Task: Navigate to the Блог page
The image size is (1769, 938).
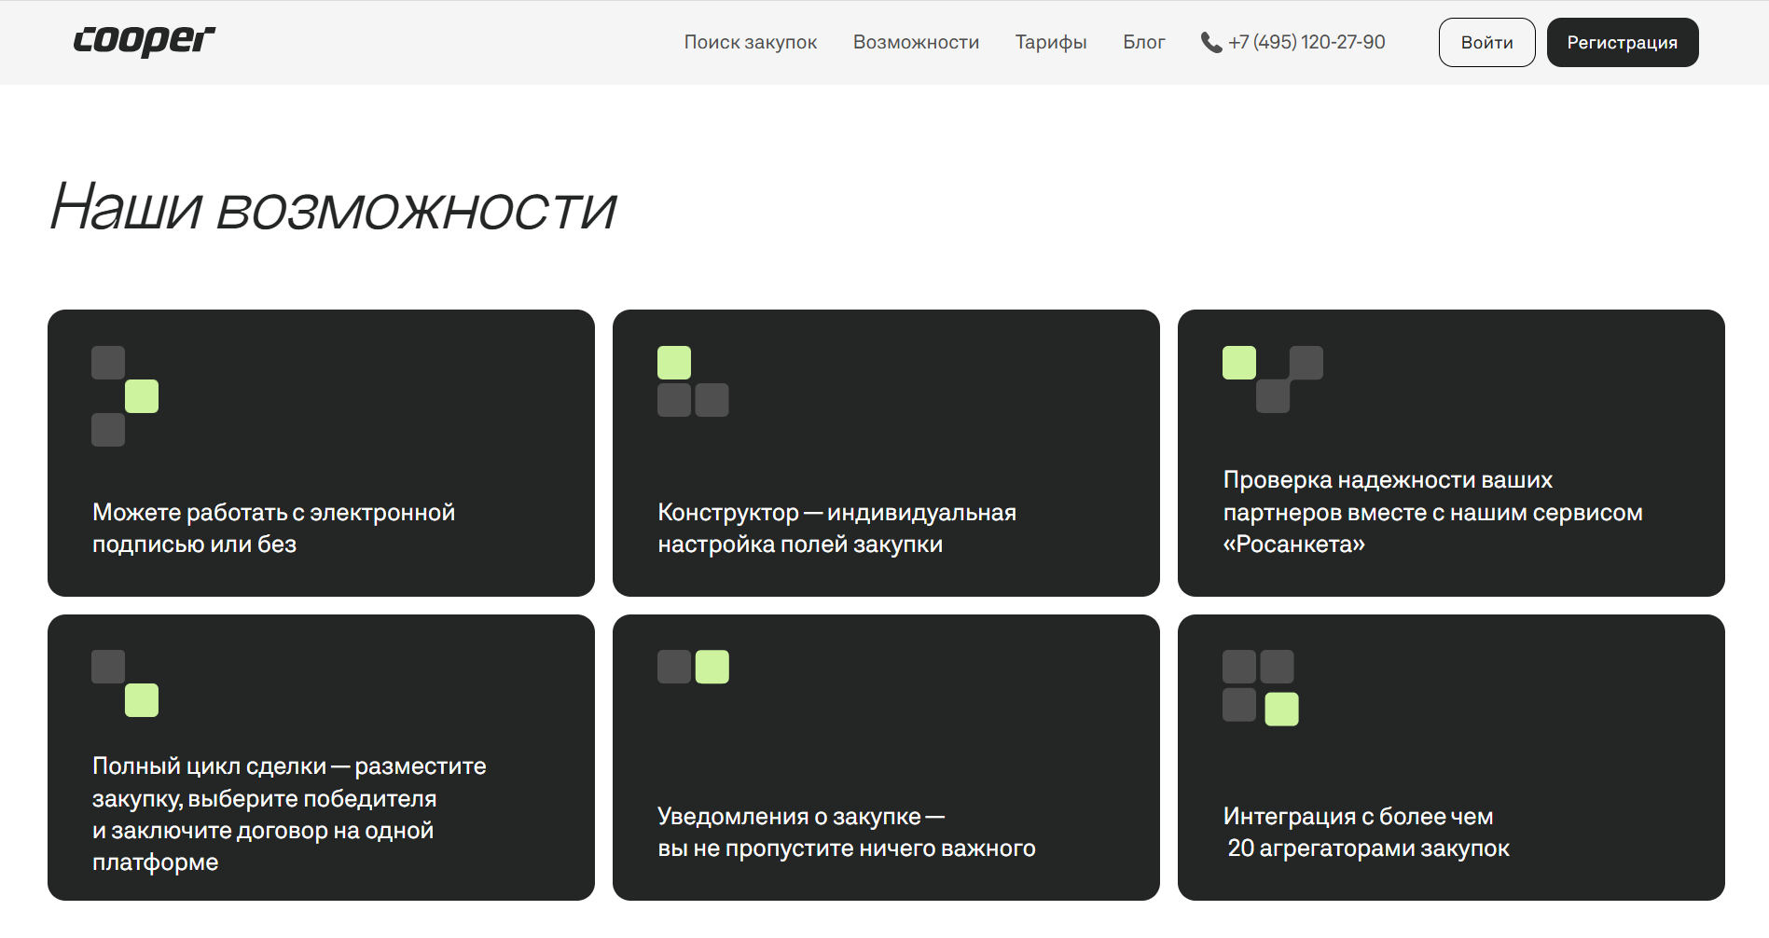Action: pyautogui.click(x=1143, y=42)
